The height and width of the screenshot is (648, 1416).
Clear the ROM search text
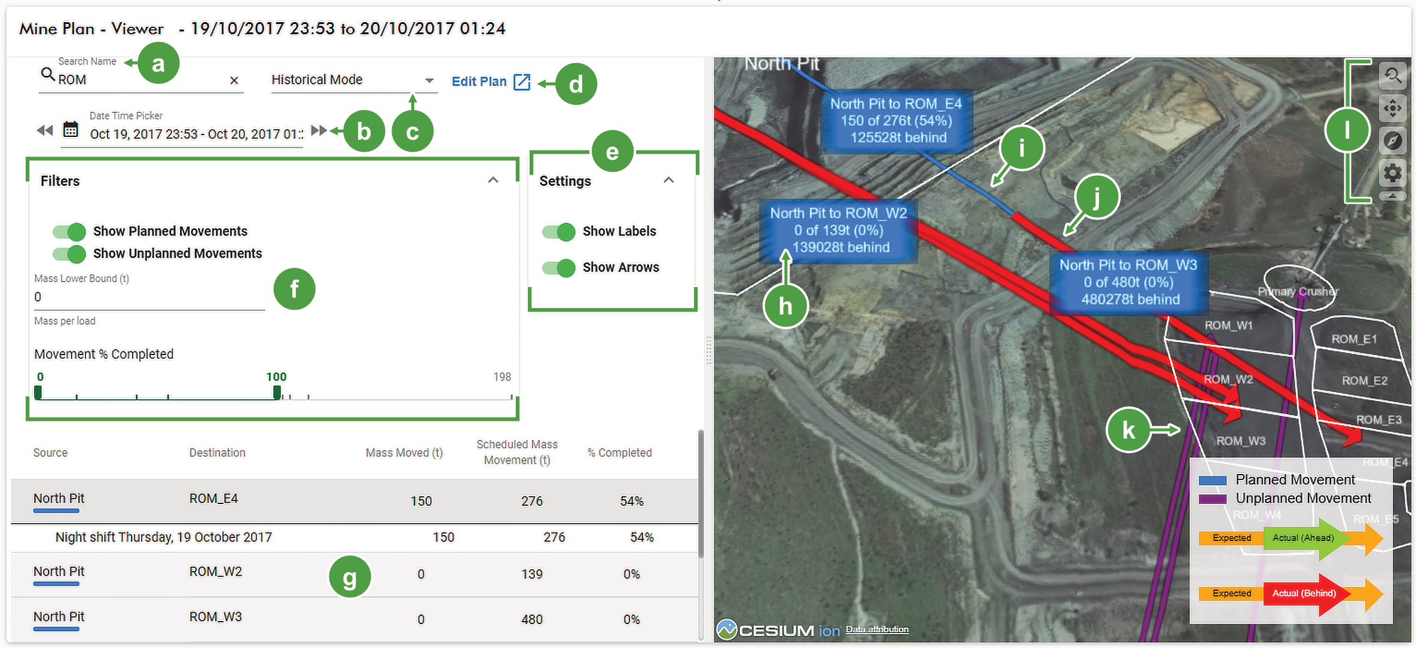coord(234,80)
